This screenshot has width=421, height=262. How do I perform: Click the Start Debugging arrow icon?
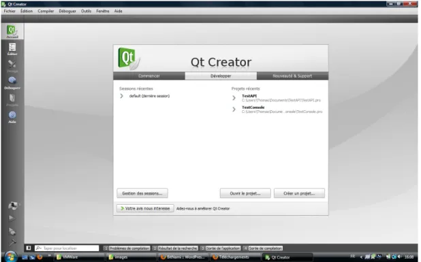[x=12, y=231]
